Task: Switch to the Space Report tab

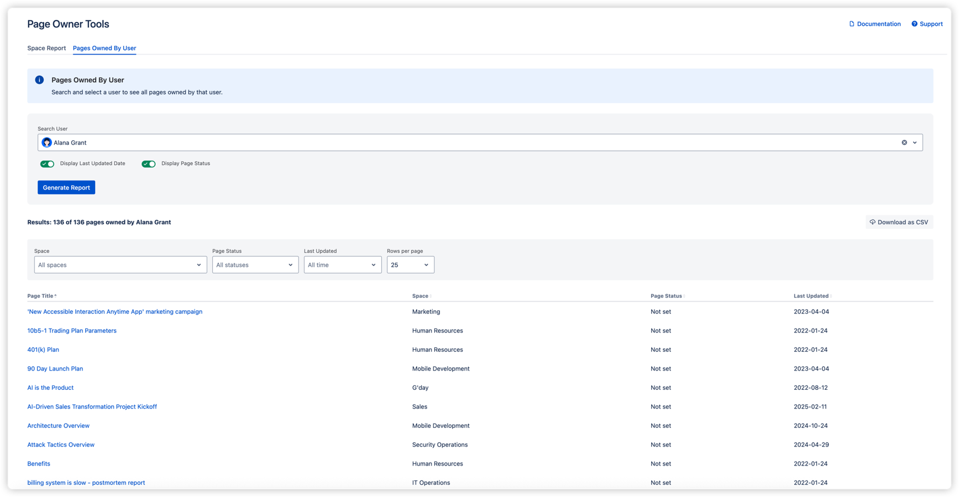Action: (x=46, y=48)
